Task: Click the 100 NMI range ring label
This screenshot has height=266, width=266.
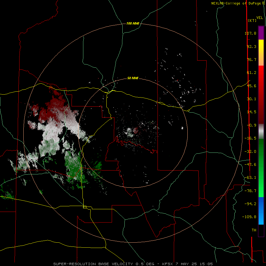Action: (x=133, y=23)
